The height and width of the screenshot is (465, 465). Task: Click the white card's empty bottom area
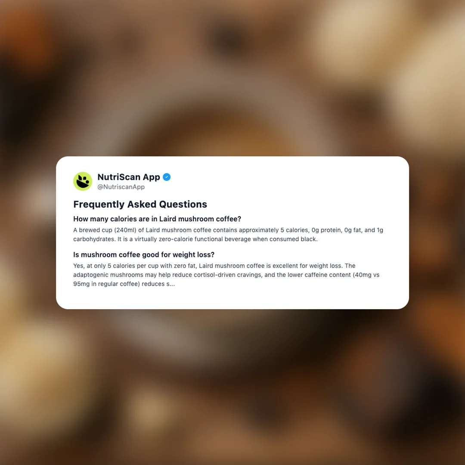(232, 298)
